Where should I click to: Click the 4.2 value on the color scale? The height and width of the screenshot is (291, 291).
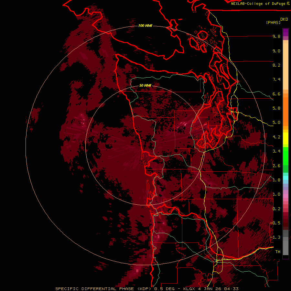point(276,137)
